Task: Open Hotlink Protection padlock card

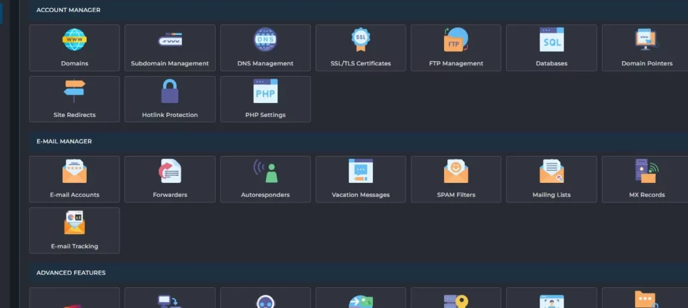Action: (x=170, y=100)
